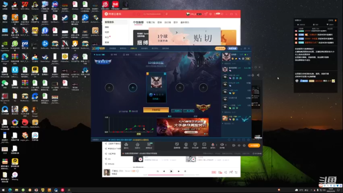
Task: Open the WPS Office desktop shortcut
Action: tap(25, 6)
